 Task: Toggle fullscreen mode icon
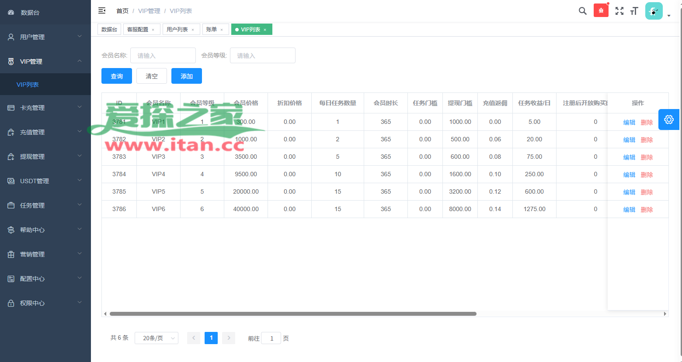[619, 11]
